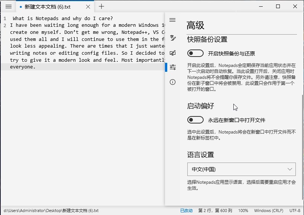This screenshot has width=304, height=215.
Task: Open the main hamburger menu in title bar
Action: 9,7
